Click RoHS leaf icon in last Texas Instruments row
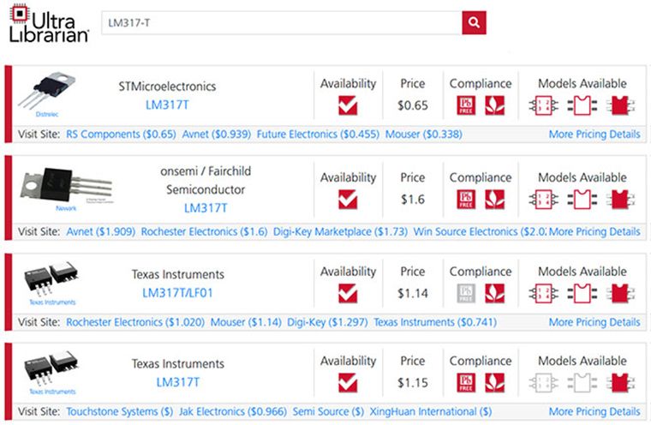 point(495,382)
